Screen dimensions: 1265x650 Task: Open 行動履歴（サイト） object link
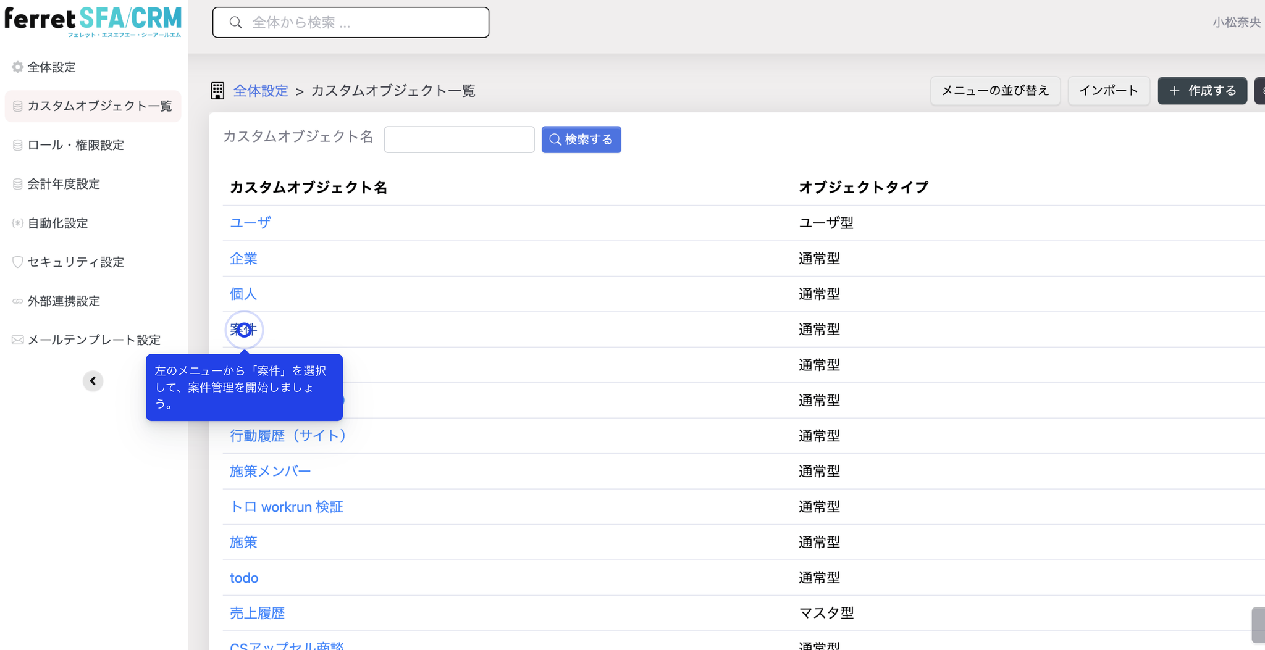pyautogui.click(x=288, y=436)
